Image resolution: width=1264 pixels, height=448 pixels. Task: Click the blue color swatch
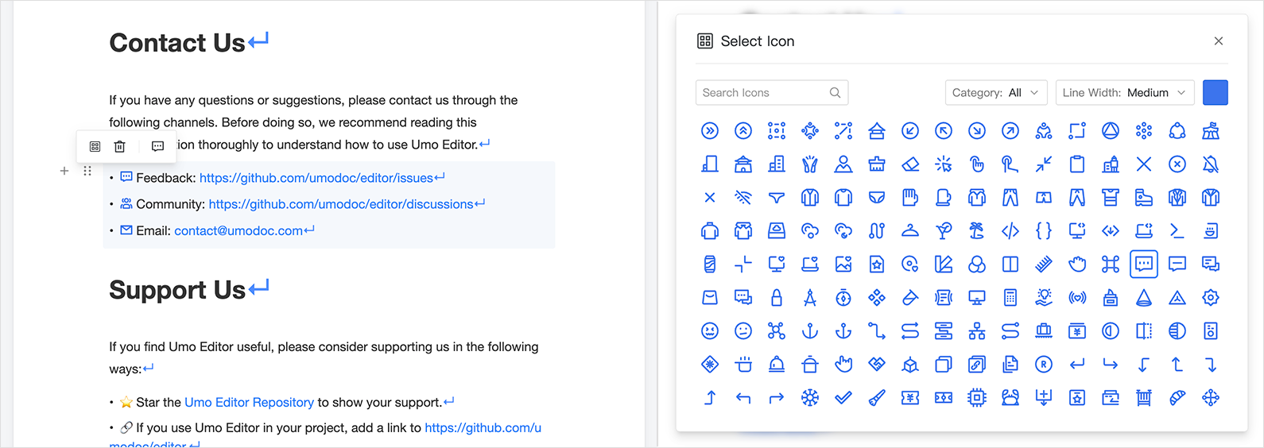pos(1215,93)
